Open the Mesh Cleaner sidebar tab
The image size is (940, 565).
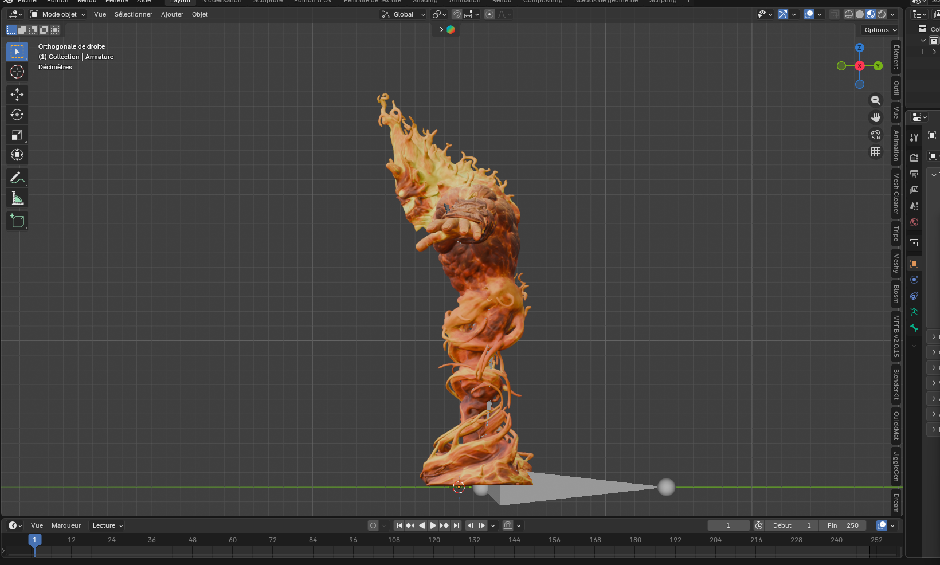click(x=896, y=194)
